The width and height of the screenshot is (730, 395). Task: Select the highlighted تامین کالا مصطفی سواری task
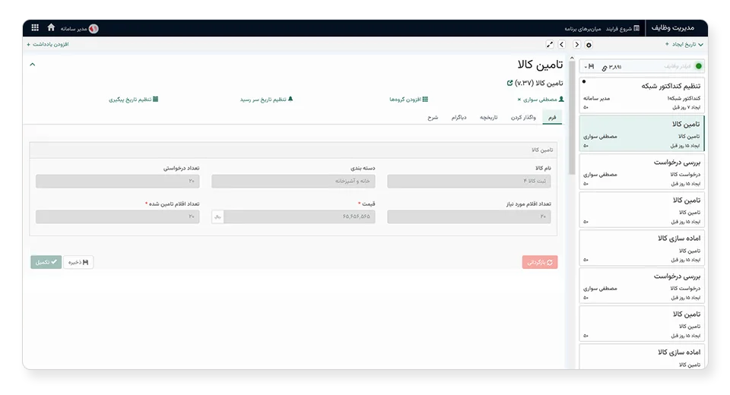point(642,134)
